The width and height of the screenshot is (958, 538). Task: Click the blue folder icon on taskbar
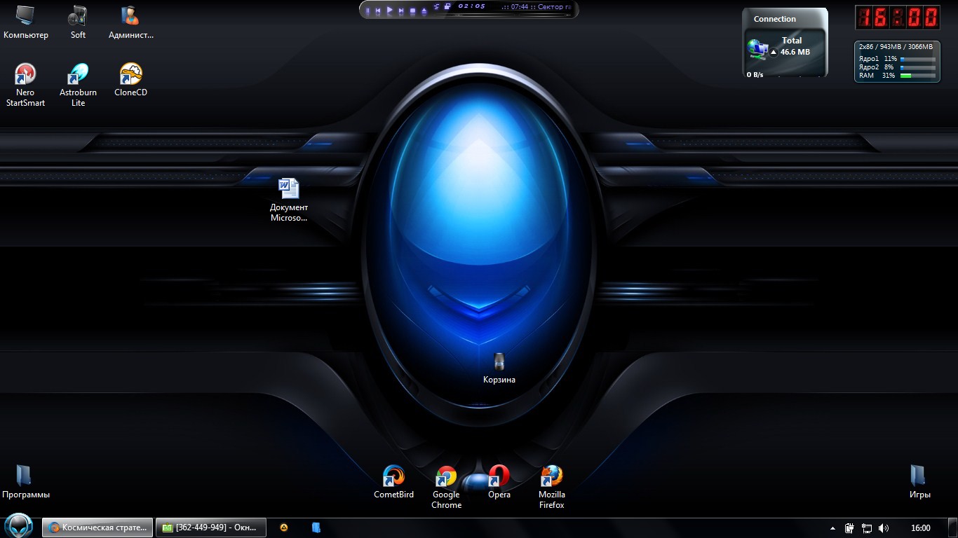click(x=316, y=527)
